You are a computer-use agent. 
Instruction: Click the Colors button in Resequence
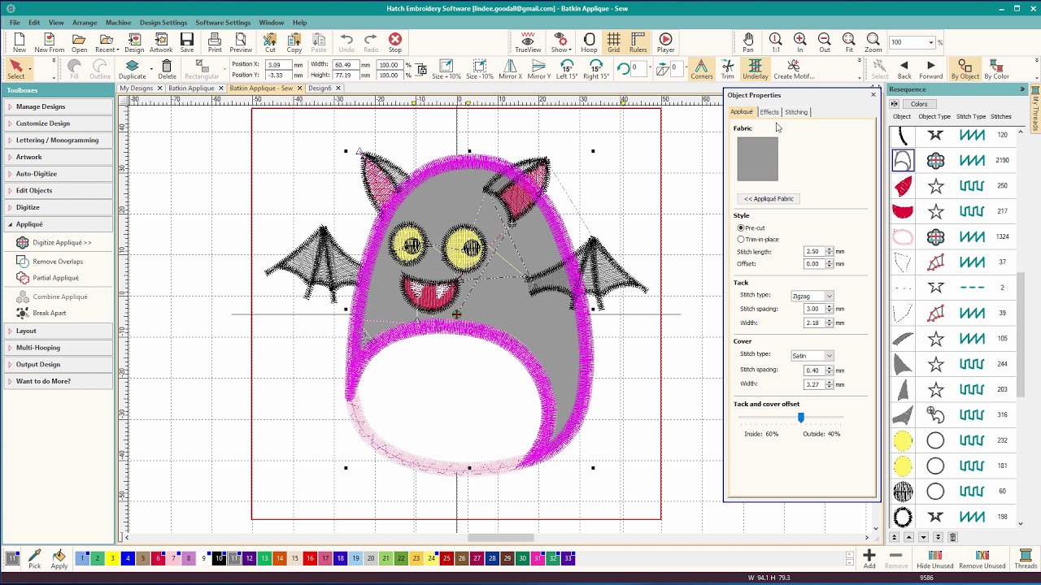point(919,104)
